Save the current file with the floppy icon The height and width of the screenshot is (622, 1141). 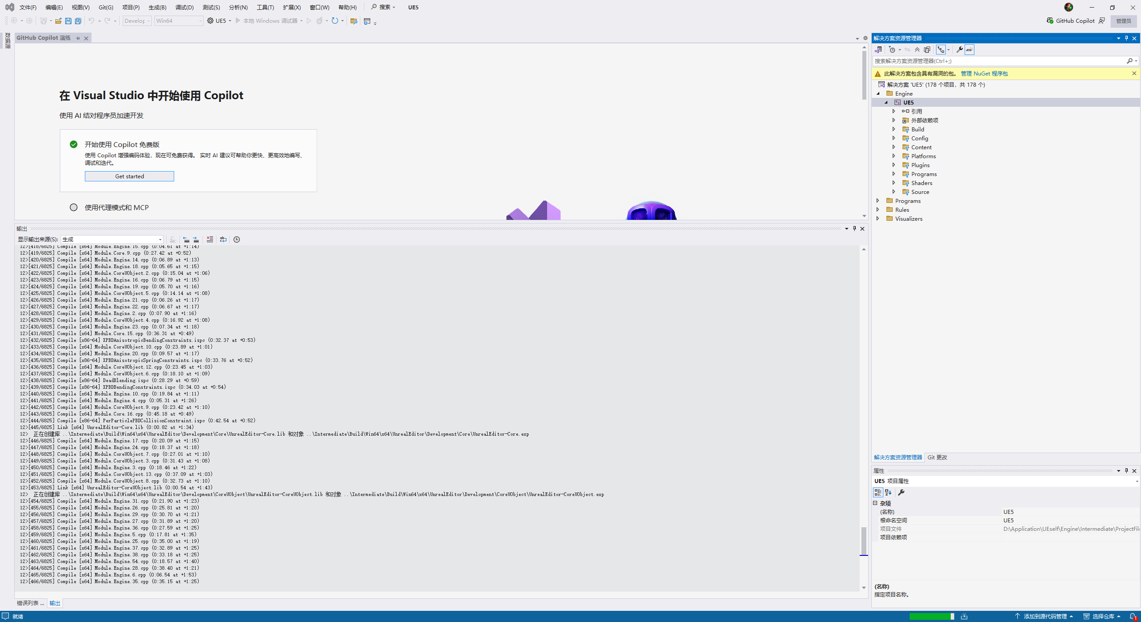click(x=68, y=21)
